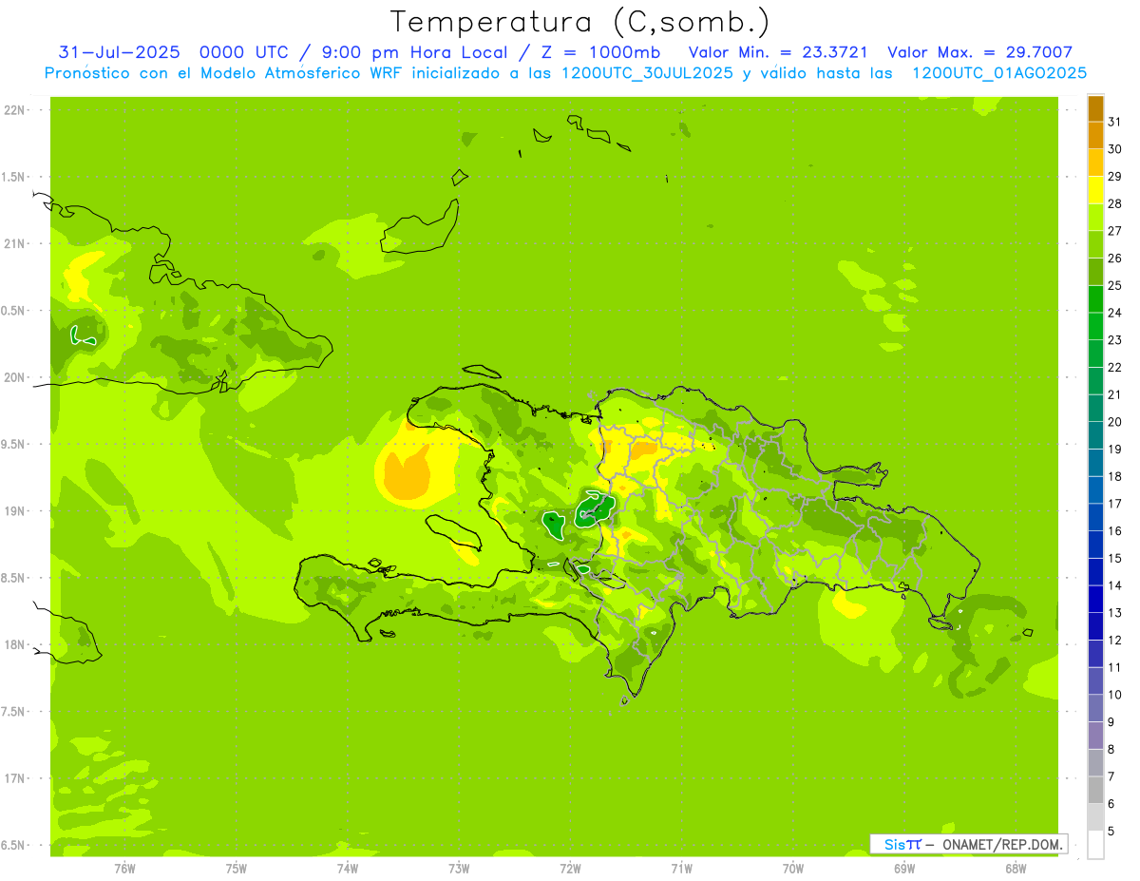Click the legend scale value 9
Image resolution: width=1140 pixels, height=881 pixels.
[x=1111, y=722]
